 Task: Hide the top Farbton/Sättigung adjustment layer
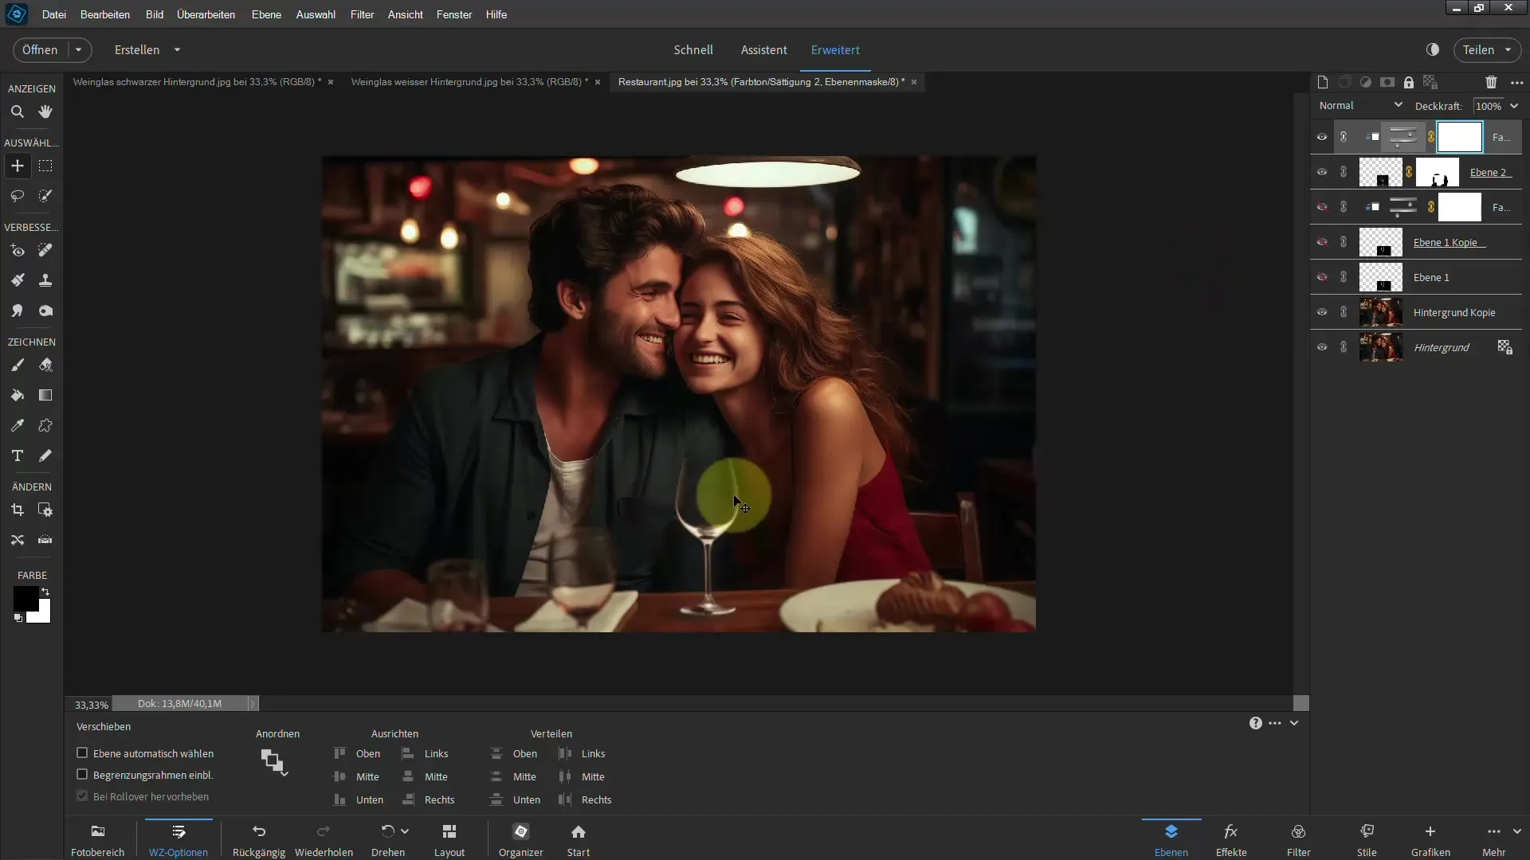pyautogui.click(x=1322, y=137)
